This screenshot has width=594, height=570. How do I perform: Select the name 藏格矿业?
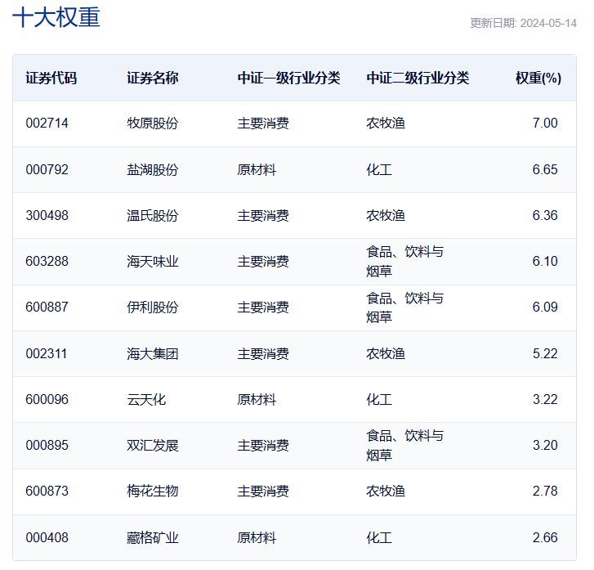(152, 537)
